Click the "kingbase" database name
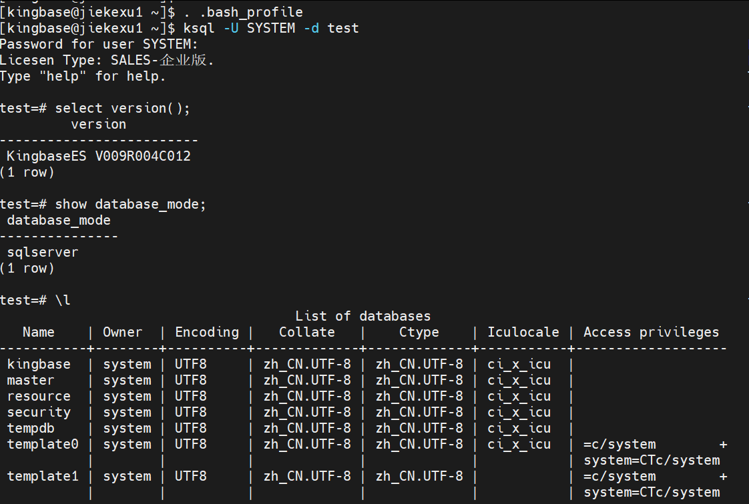 coord(39,364)
